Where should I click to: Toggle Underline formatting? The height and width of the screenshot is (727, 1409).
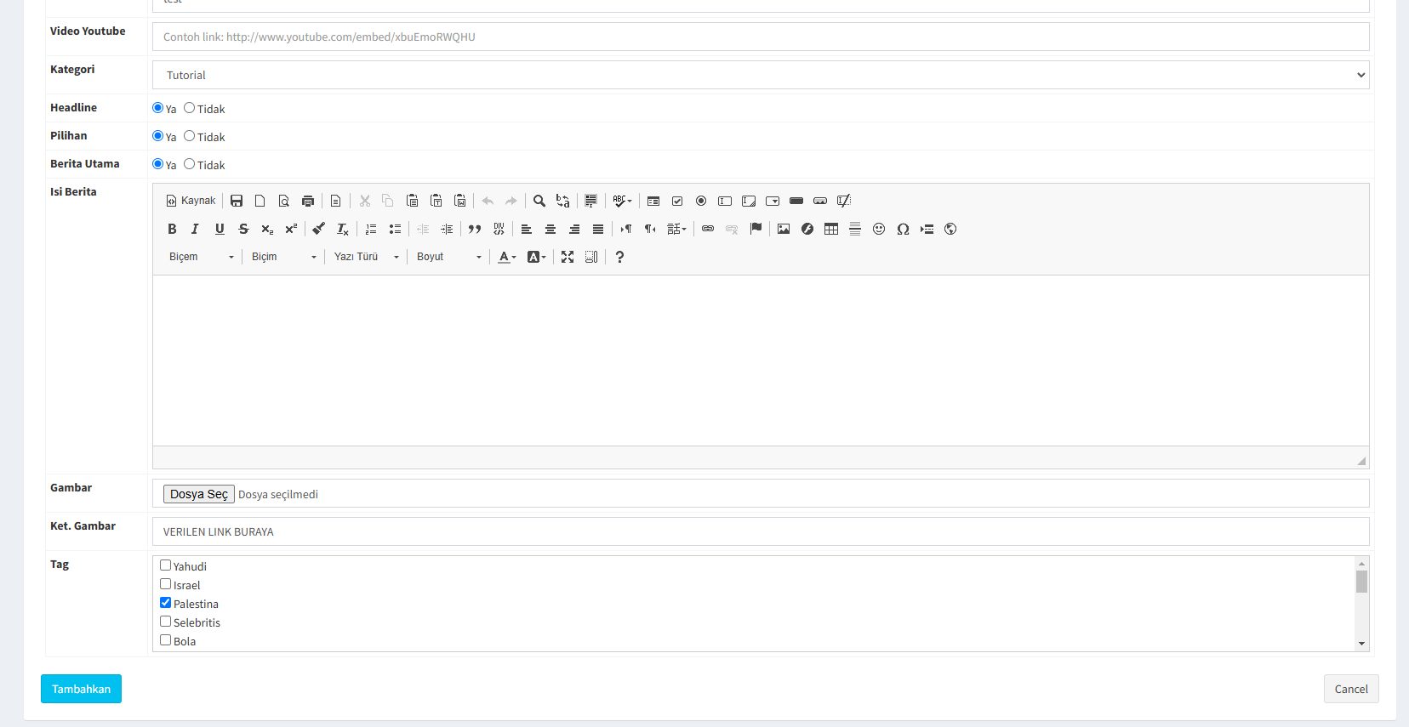coord(220,229)
